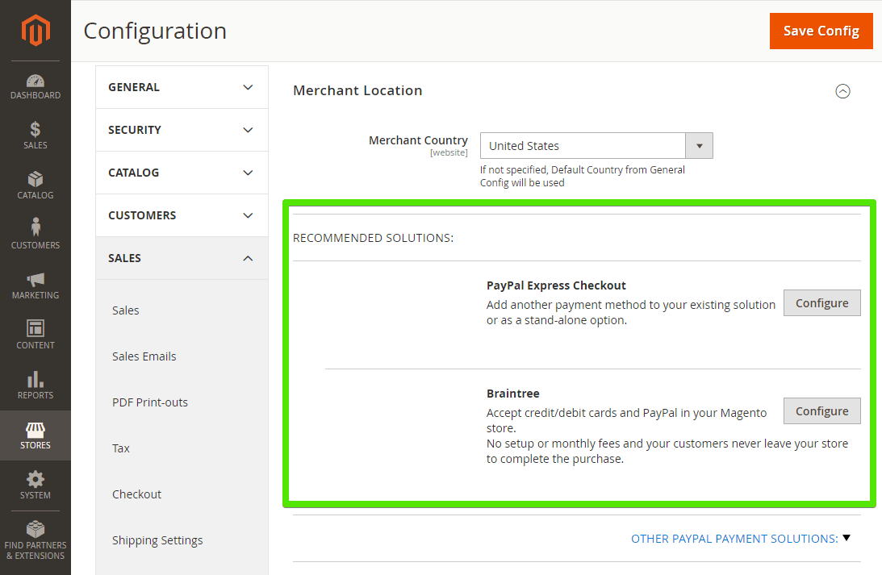This screenshot has width=882, height=575.
Task: Open the Customers person icon menu
Action: coord(36,234)
